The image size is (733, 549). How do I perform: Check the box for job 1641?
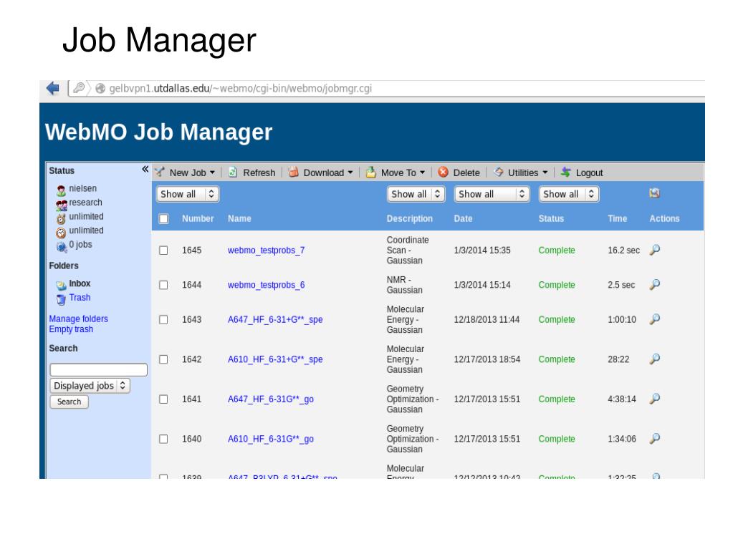pyautogui.click(x=163, y=399)
